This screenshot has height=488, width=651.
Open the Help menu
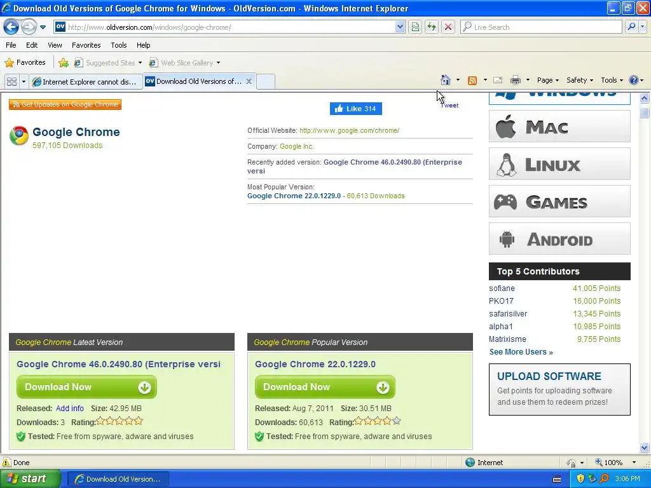(x=144, y=45)
